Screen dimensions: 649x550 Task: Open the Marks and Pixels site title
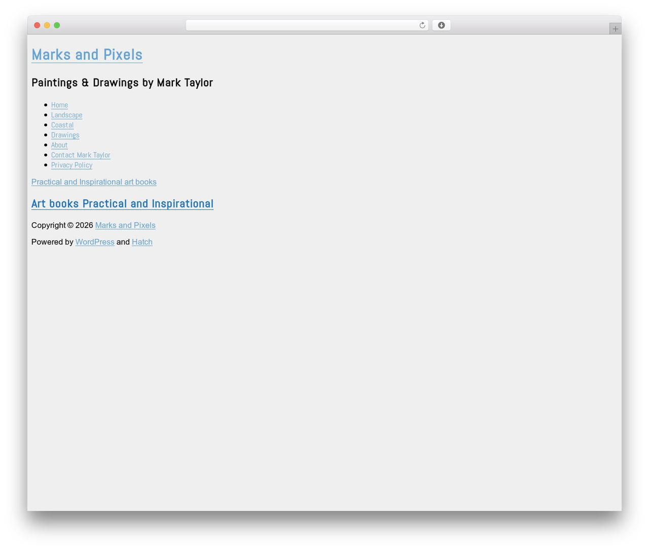87,55
